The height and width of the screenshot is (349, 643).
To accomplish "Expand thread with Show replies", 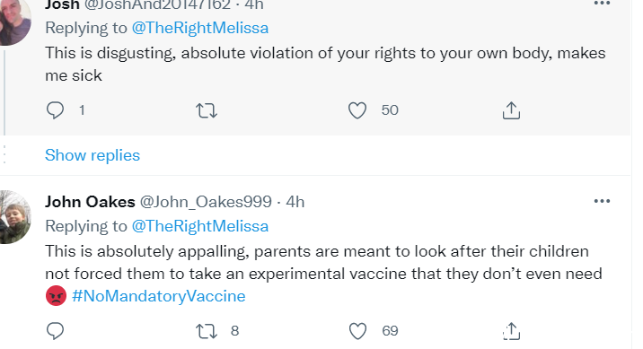I will pos(92,155).
